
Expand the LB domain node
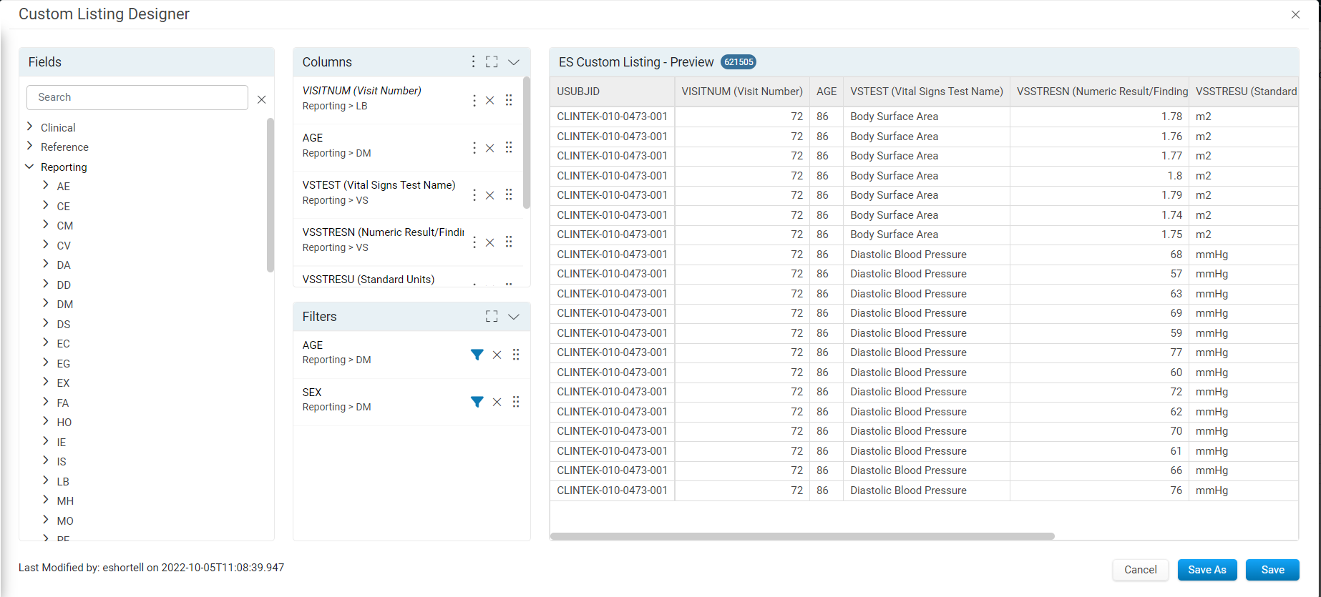pyautogui.click(x=46, y=480)
